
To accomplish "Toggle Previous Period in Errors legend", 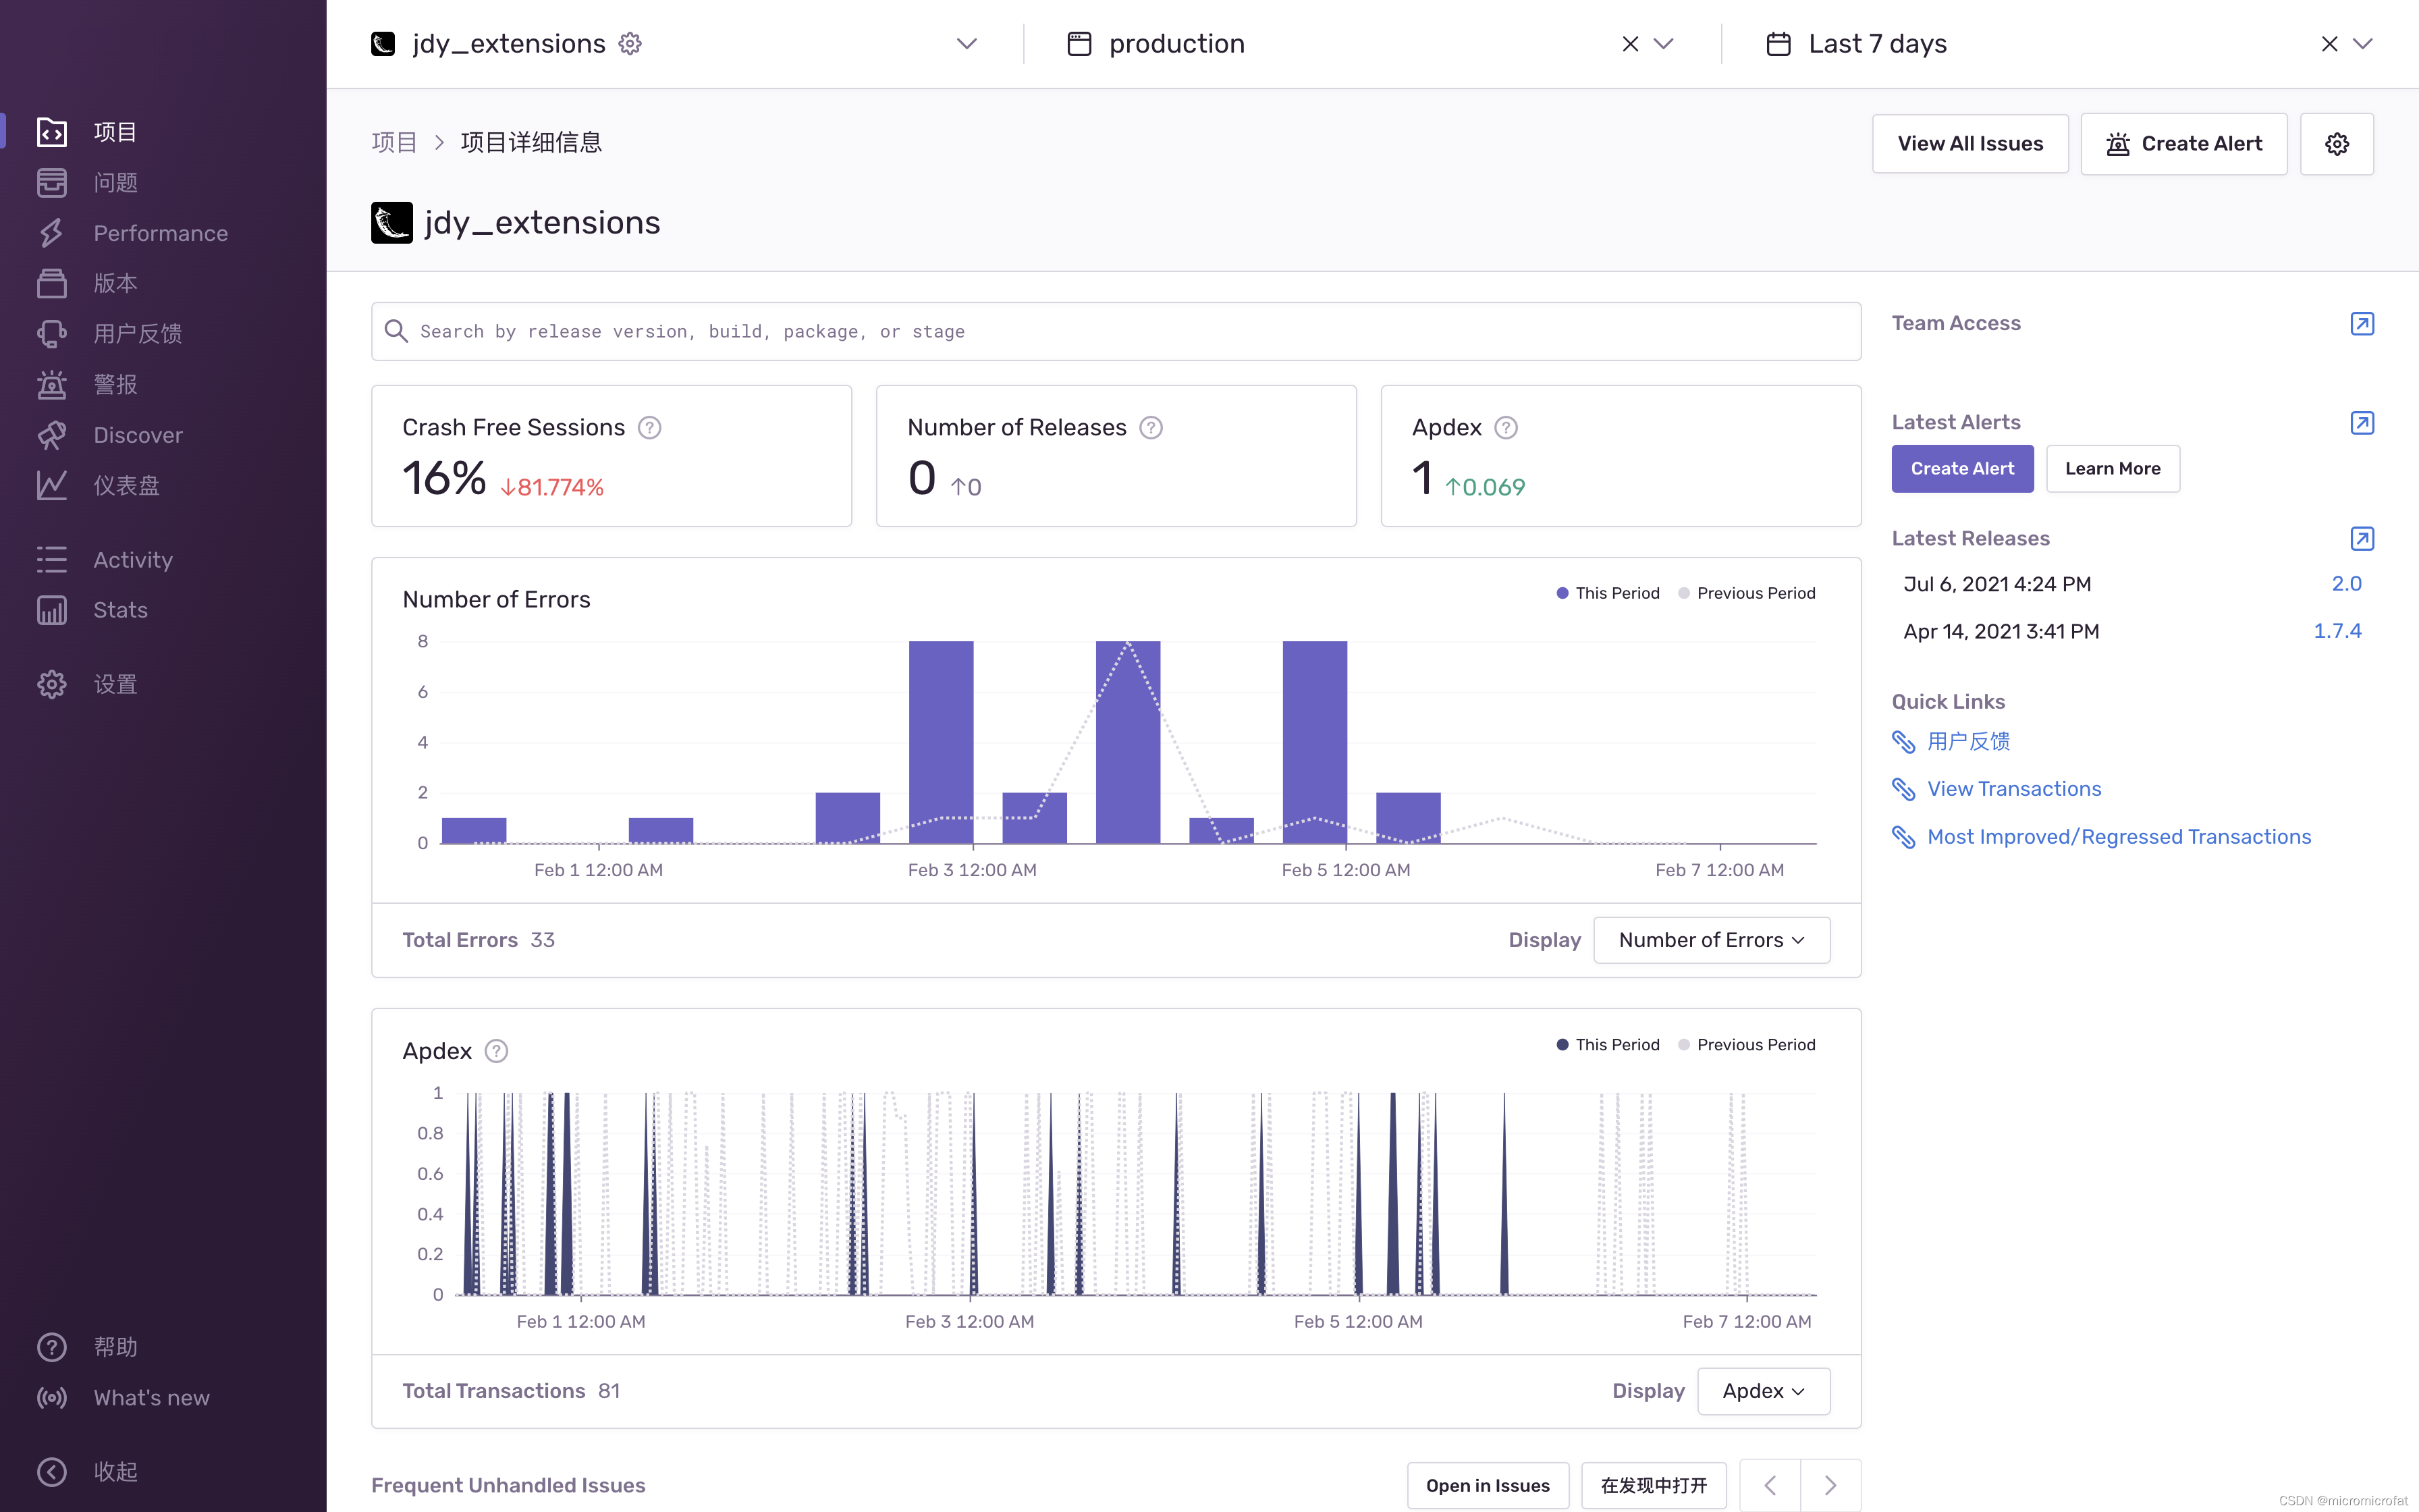I will point(1746,593).
